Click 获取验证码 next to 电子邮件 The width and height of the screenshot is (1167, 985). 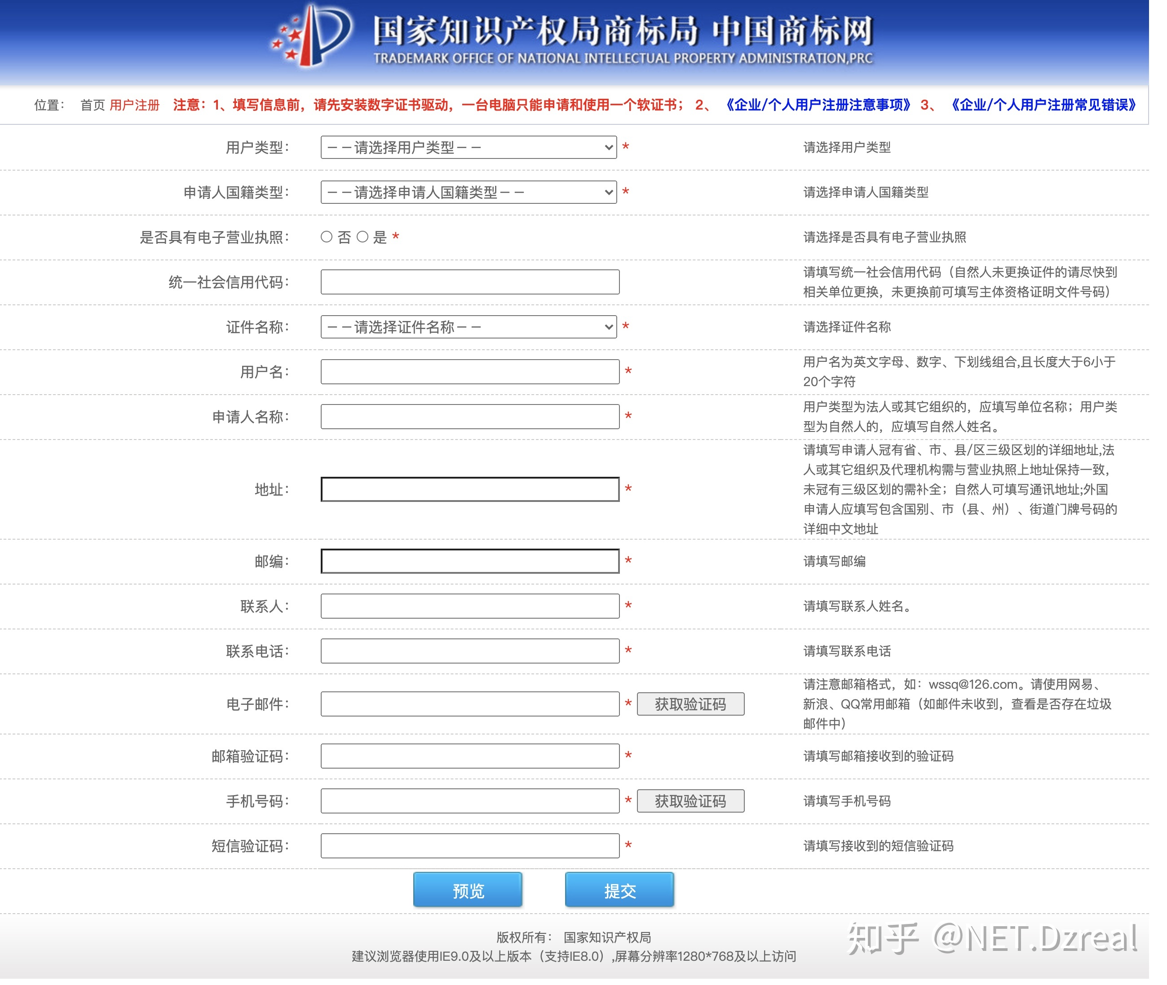point(690,705)
